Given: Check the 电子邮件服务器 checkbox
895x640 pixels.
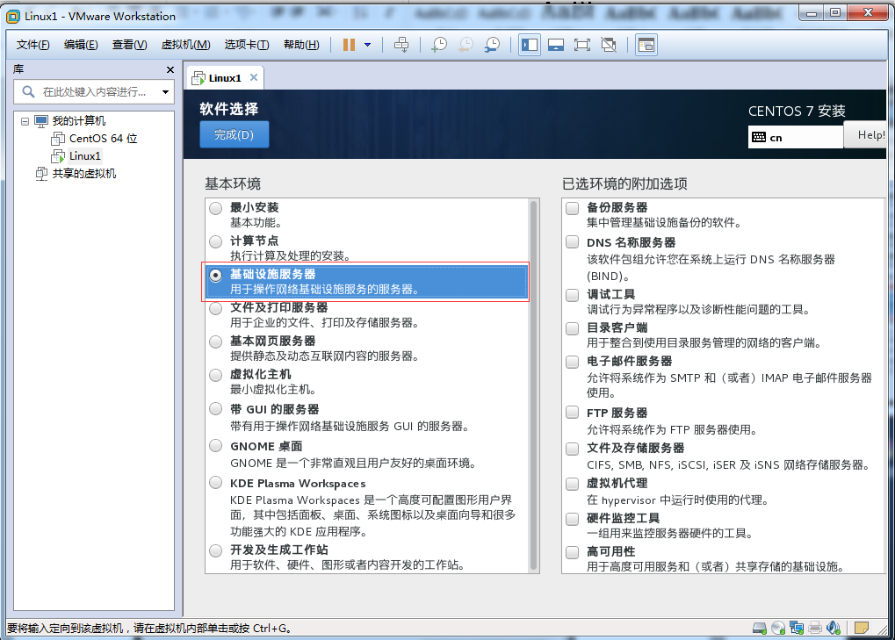Looking at the screenshot, I should [x=572, y=362].
